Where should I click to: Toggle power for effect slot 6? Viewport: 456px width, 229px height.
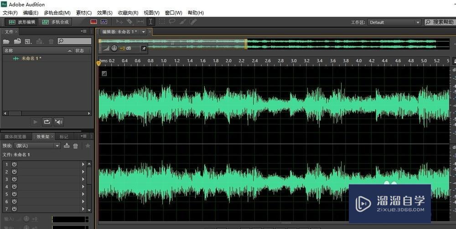[x=14, y=201]
